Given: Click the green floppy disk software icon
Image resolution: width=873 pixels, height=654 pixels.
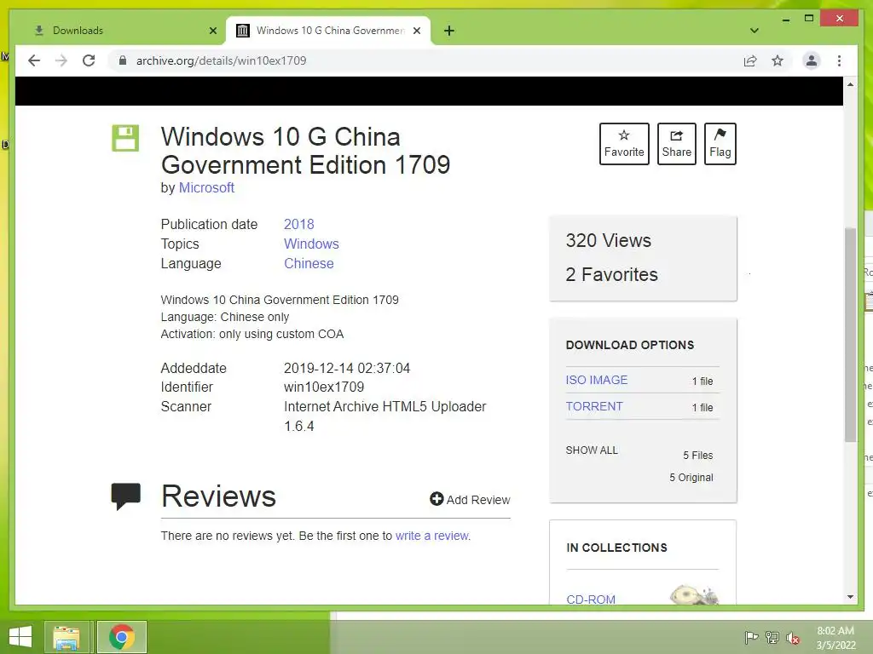Looking at the screenshot, I should [x=125, y=138].
